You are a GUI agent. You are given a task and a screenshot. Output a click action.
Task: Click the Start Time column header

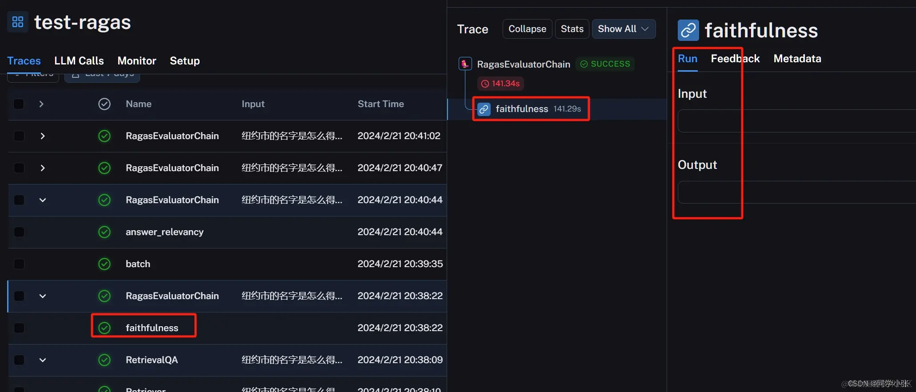381,104
